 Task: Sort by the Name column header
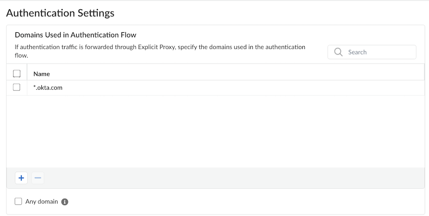[41, 74]
